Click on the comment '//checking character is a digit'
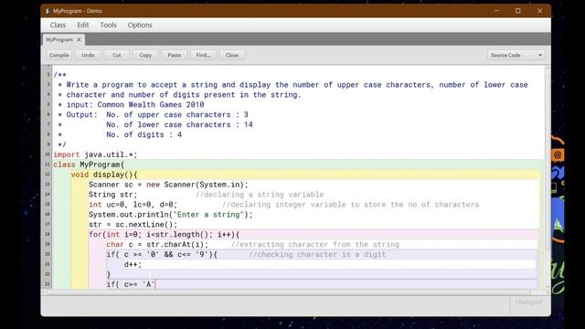This screenshot has height=329, width=585. 317,254
